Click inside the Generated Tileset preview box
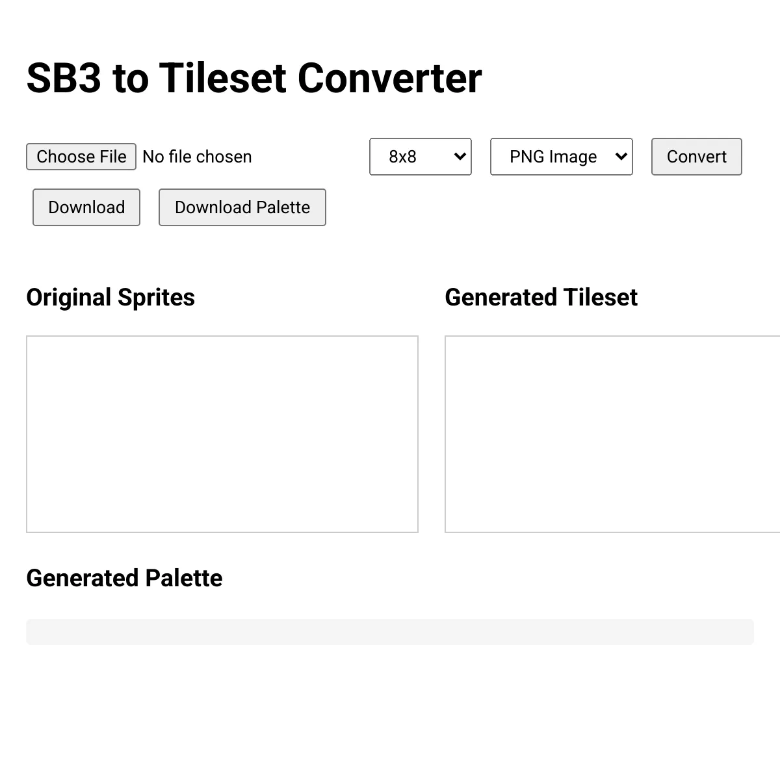This screenshot has height=780, width=780. coord(612,434)
